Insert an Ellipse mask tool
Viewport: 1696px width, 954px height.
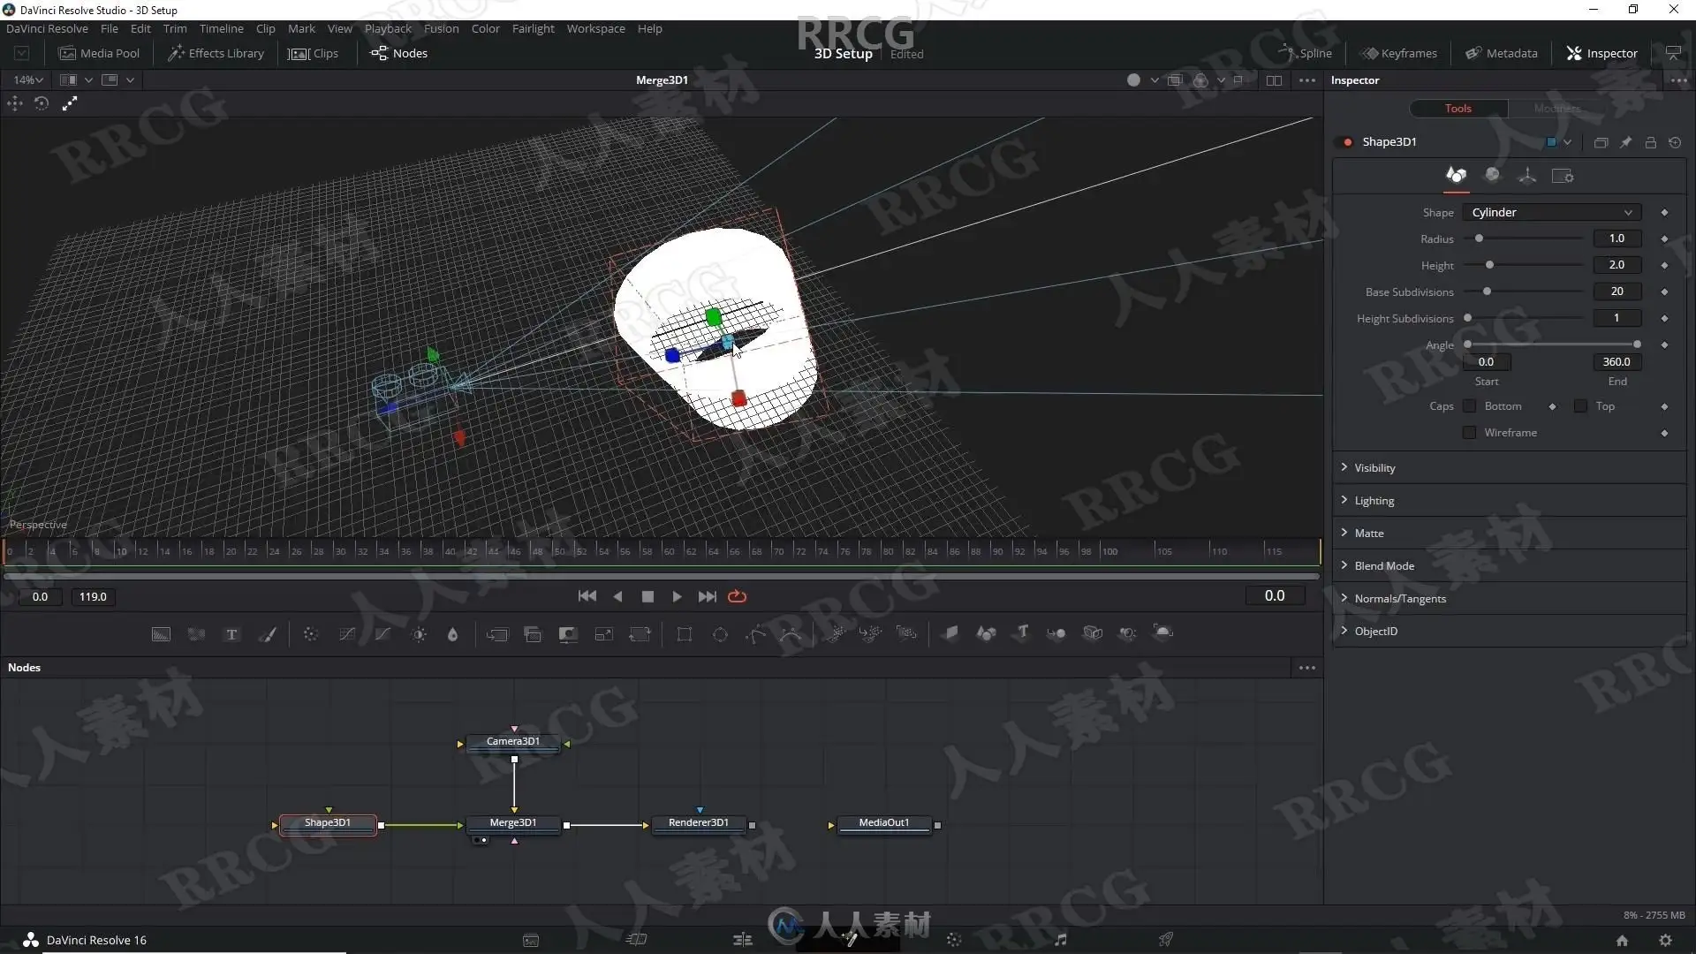[x=720, y=634]
